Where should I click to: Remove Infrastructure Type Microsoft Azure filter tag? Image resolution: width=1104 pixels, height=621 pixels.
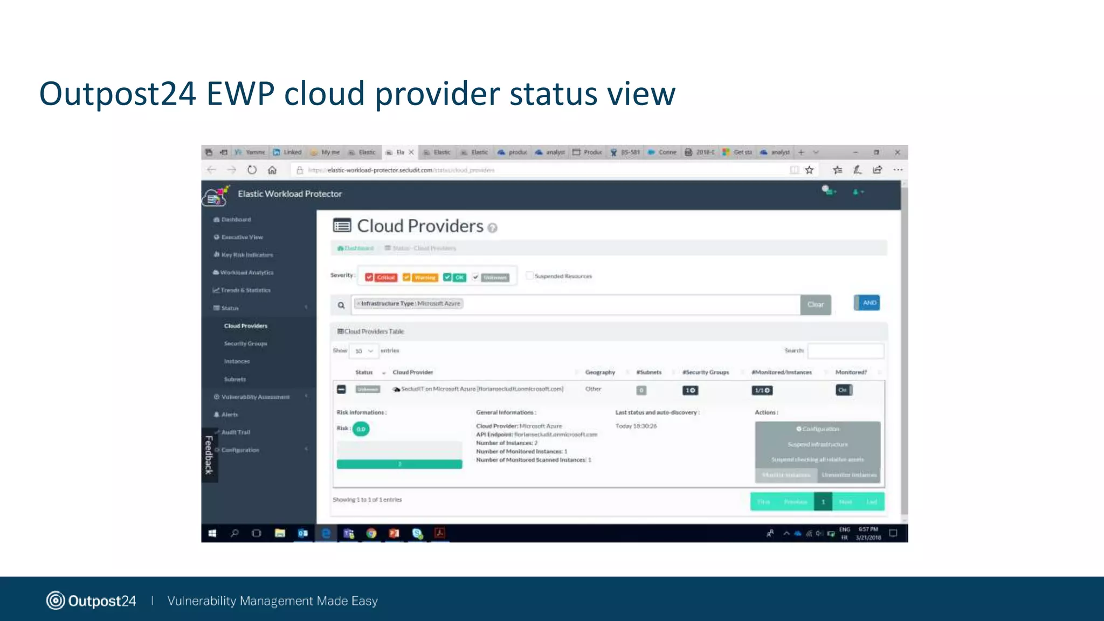click(x=358, y=303)
